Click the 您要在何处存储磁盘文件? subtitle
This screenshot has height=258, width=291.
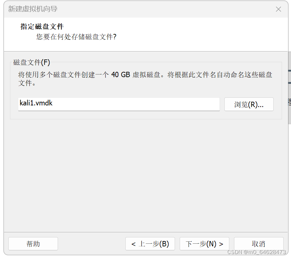coord(76,37)
